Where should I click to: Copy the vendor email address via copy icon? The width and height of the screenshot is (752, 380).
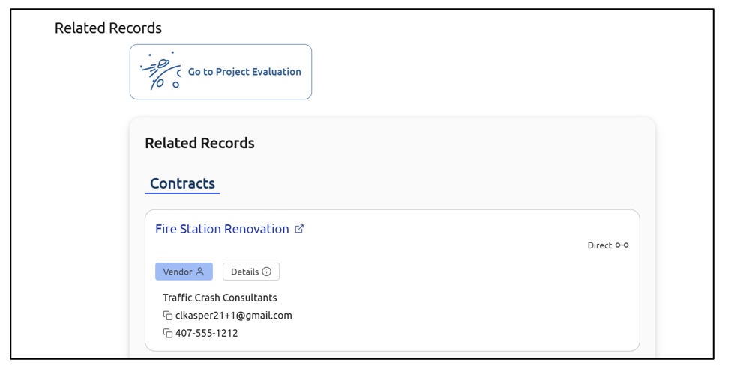pos(168,316)
